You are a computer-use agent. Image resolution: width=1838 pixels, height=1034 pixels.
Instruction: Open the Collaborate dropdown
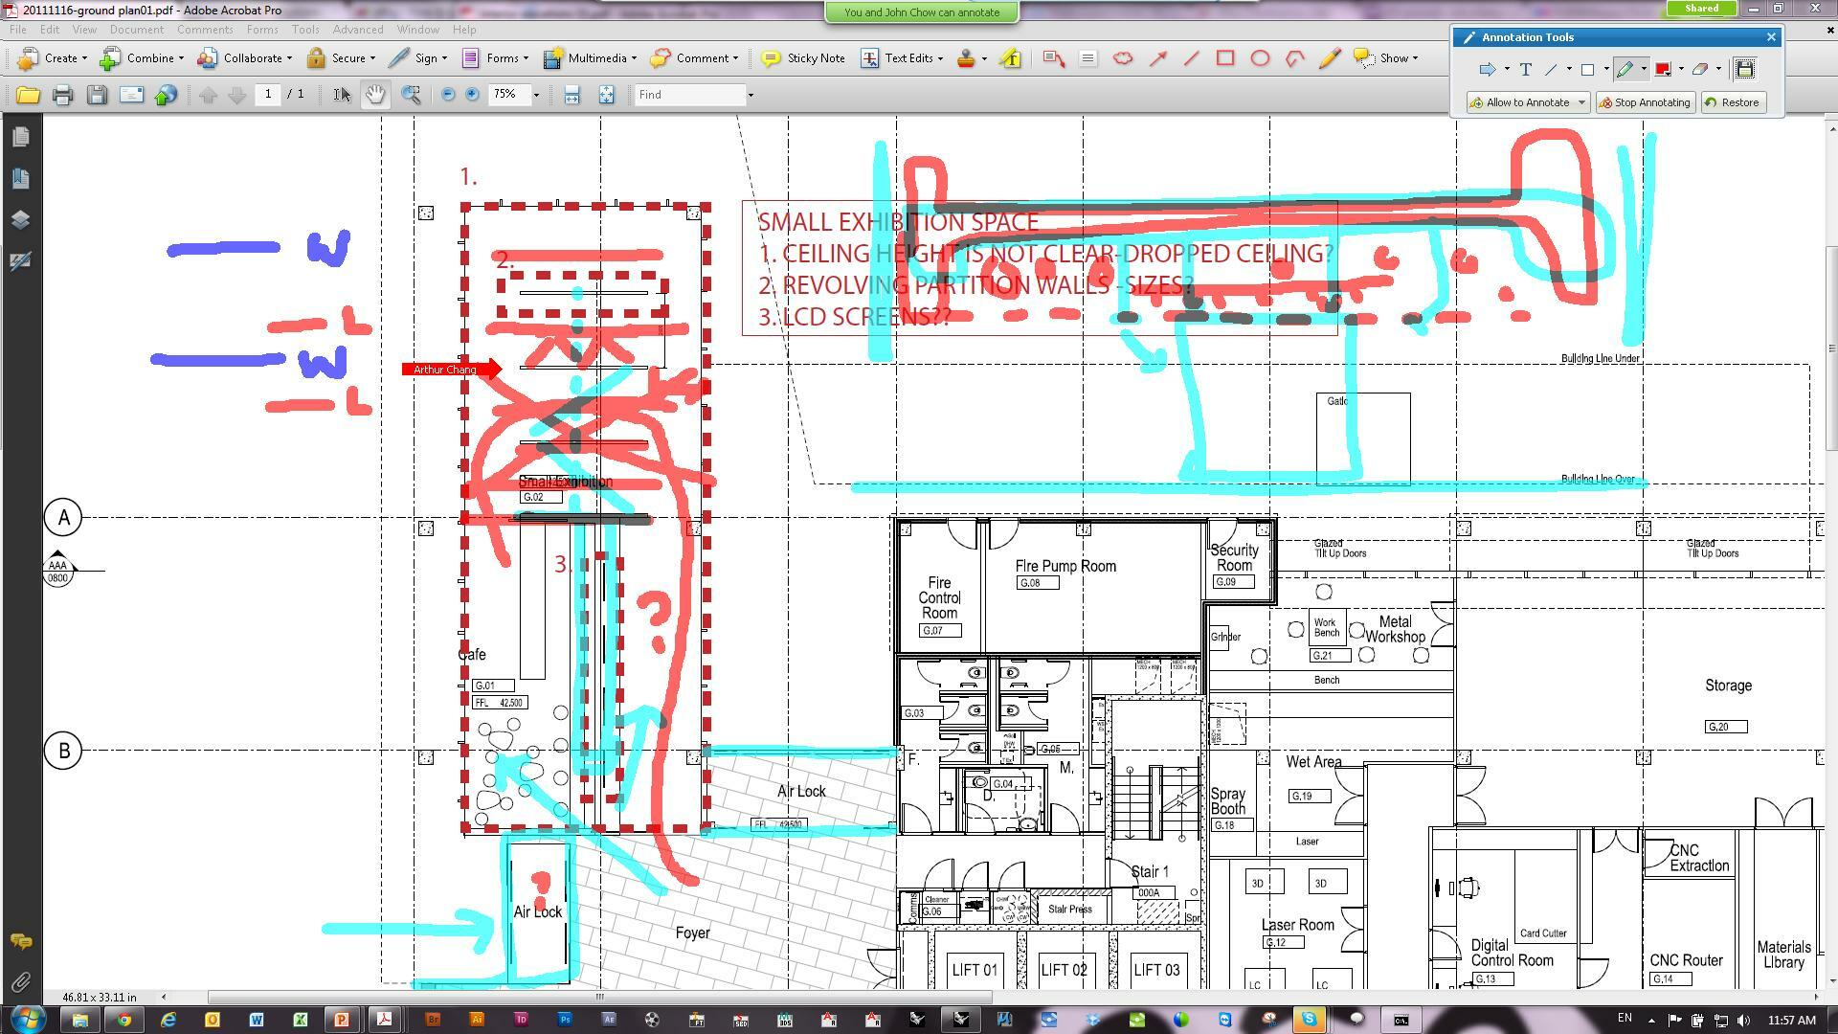pyautogui.click(x=245, y=58)
